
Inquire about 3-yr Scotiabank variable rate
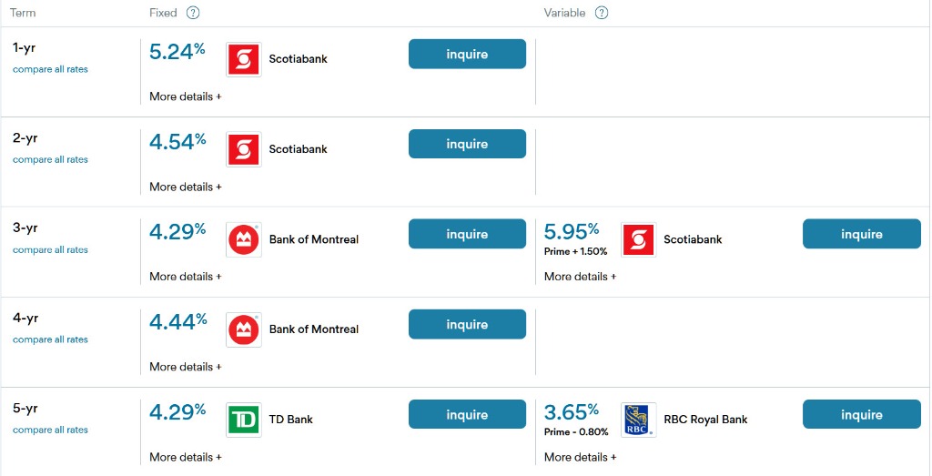click(861, 235)
